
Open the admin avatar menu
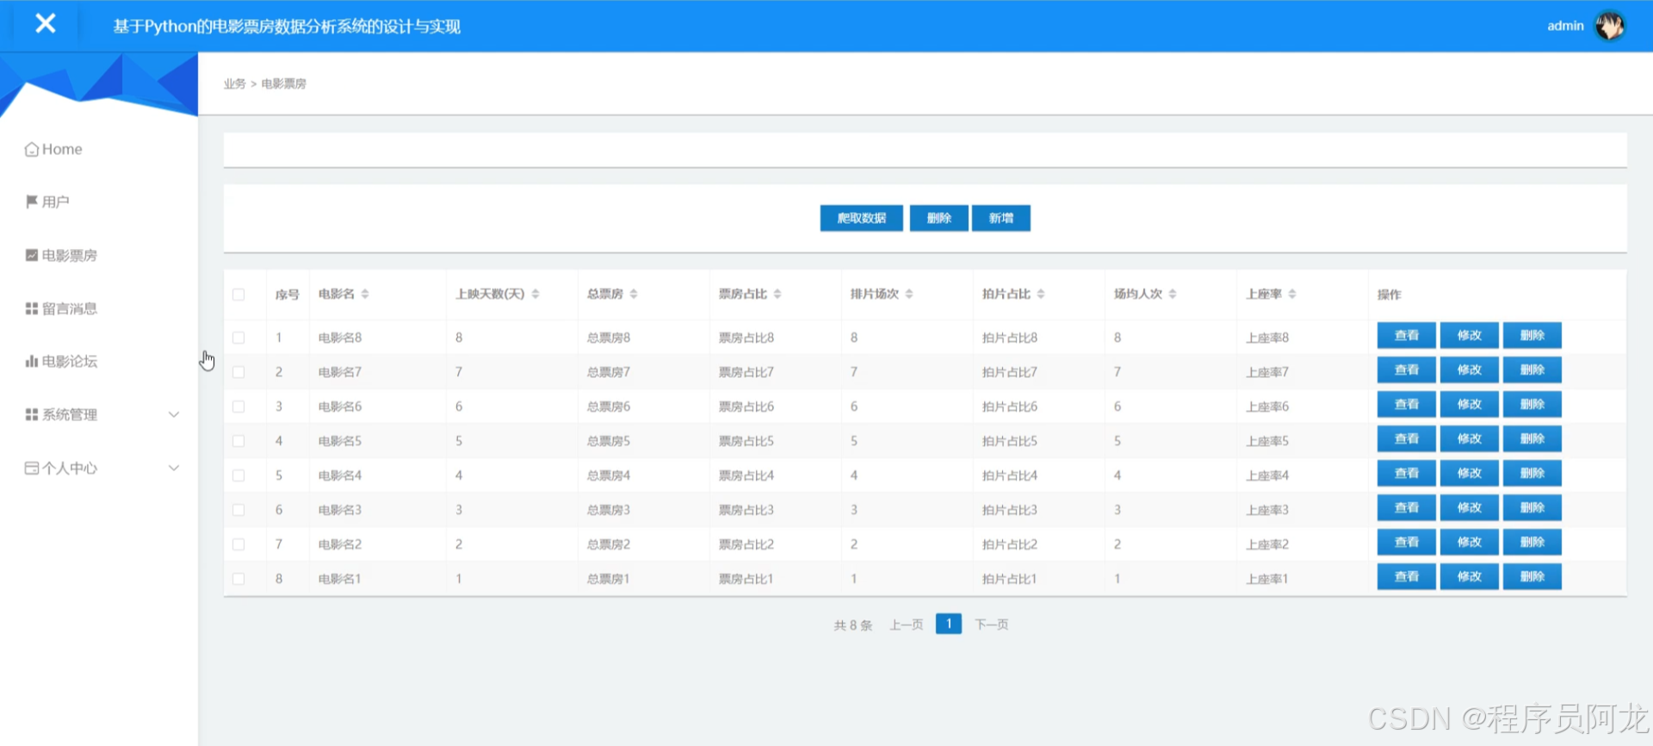[x=1609, y=26]
